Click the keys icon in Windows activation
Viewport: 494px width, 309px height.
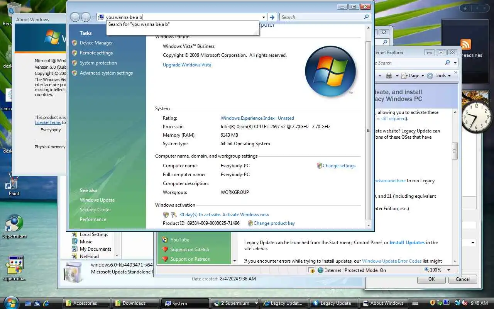(x=174, y=215)
